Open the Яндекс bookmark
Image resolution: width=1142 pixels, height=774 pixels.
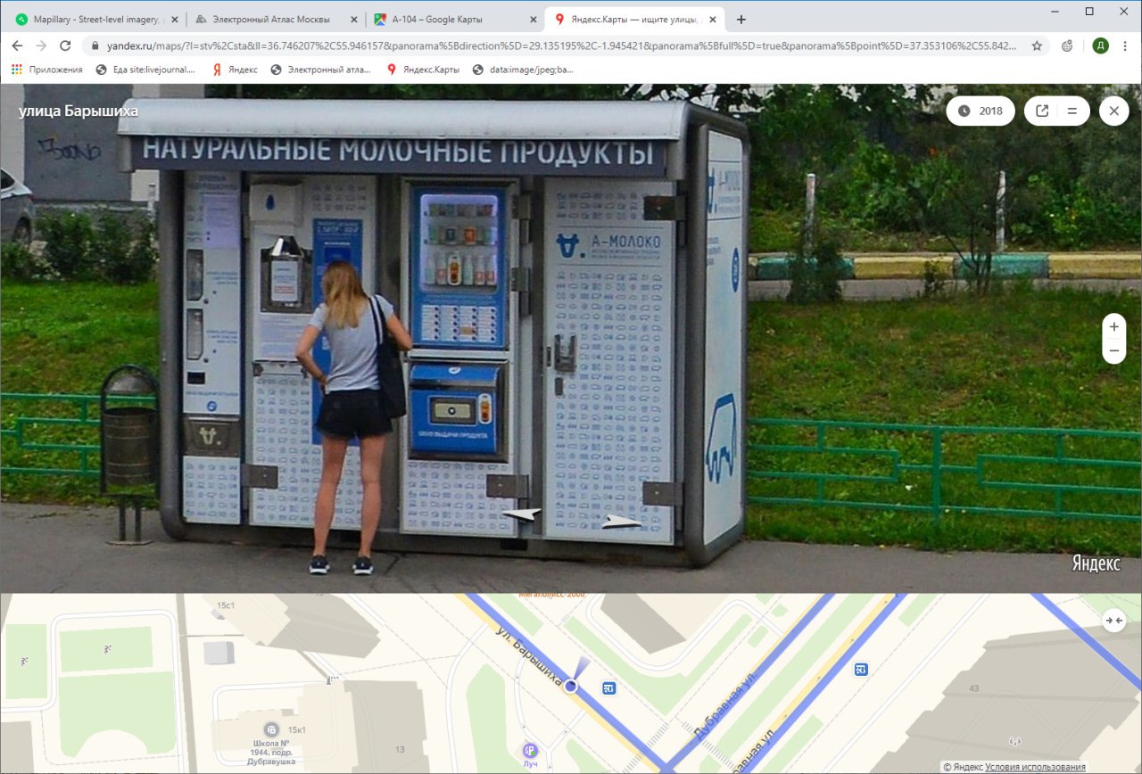click(x=235, y=69)
